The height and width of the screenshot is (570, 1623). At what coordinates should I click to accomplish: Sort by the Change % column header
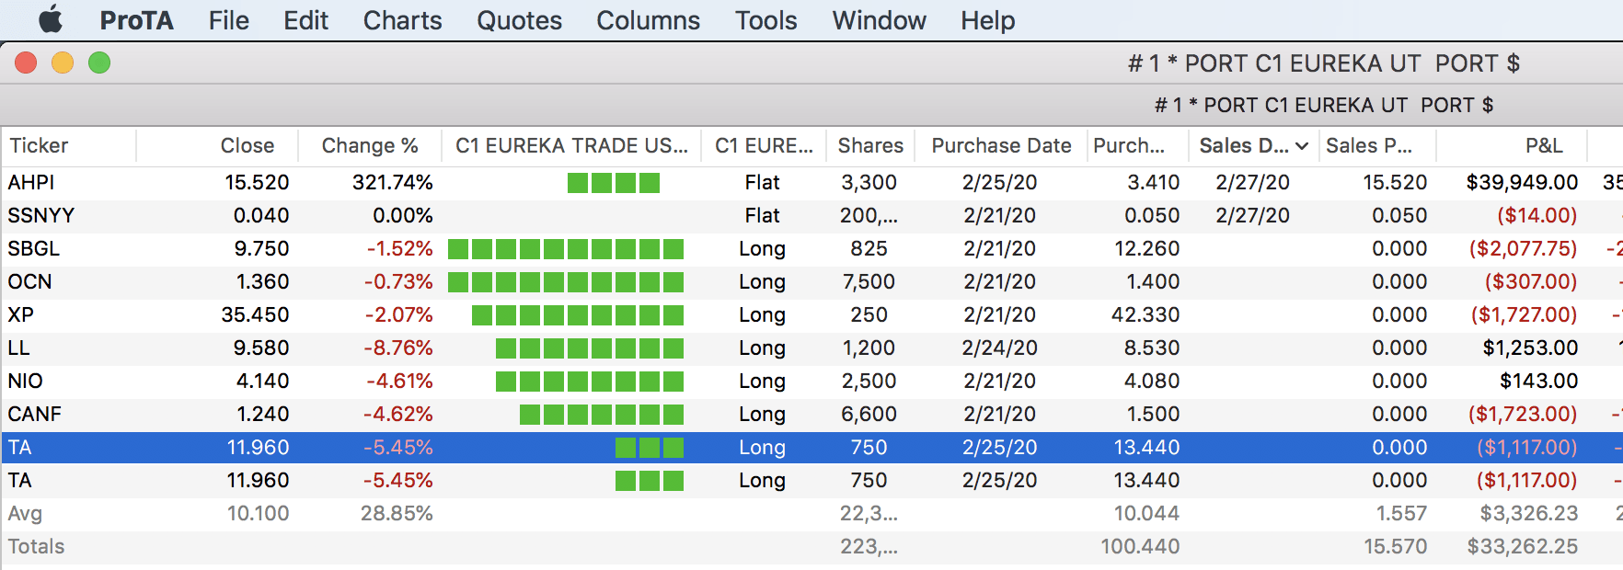click(x=369, y=146)
